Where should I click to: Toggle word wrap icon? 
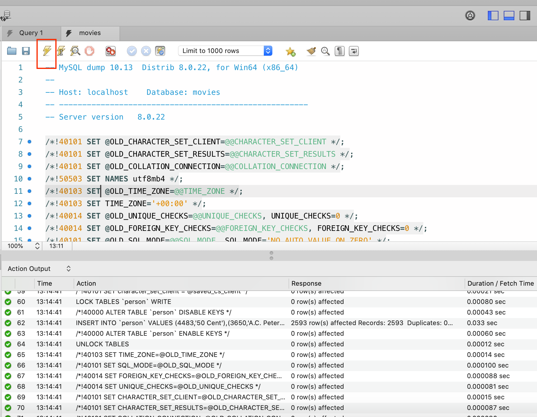(x=354, y=51)
